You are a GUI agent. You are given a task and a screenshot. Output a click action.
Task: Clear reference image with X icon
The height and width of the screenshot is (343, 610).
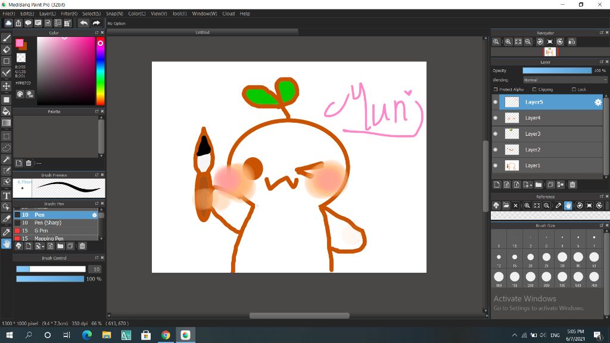coord(515,205)
